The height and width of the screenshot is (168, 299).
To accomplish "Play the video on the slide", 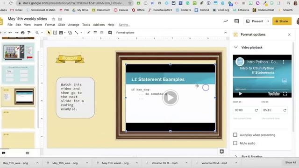I will [x=170, y=98].
